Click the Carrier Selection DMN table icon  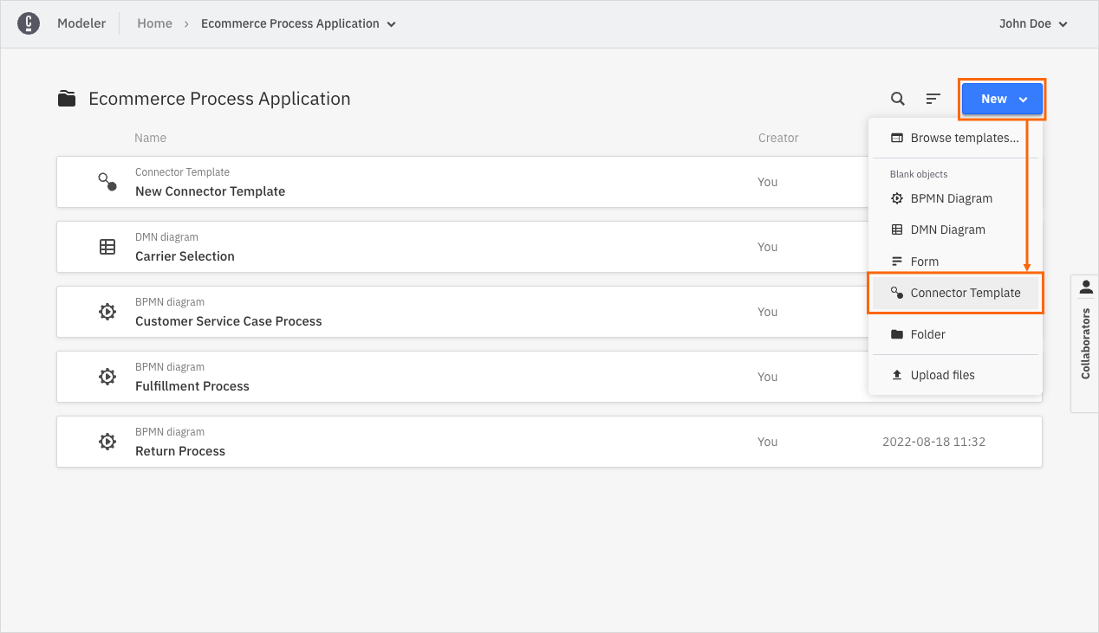(x=107, y=247)
